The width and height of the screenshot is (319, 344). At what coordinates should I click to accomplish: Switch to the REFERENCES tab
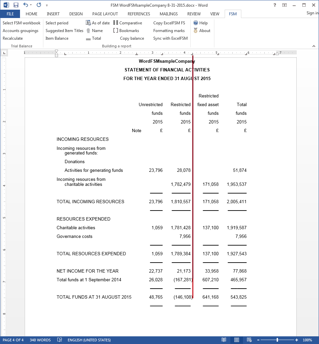coord(139,14)
